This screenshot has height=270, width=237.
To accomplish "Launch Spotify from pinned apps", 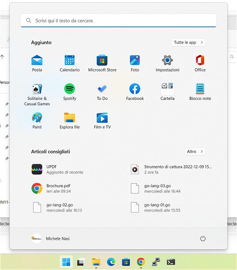I will (x=70, y=92).
